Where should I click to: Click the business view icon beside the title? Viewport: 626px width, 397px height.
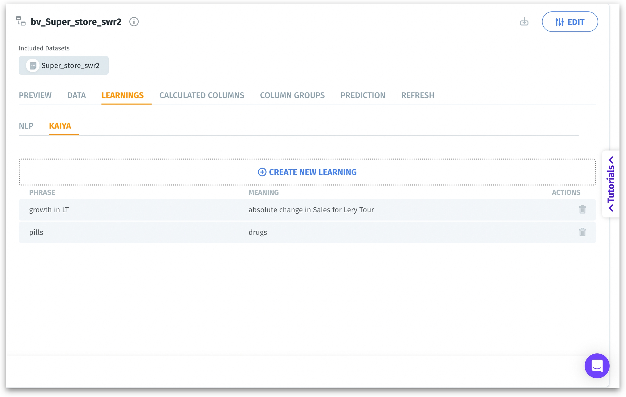(x=21, y=21)
